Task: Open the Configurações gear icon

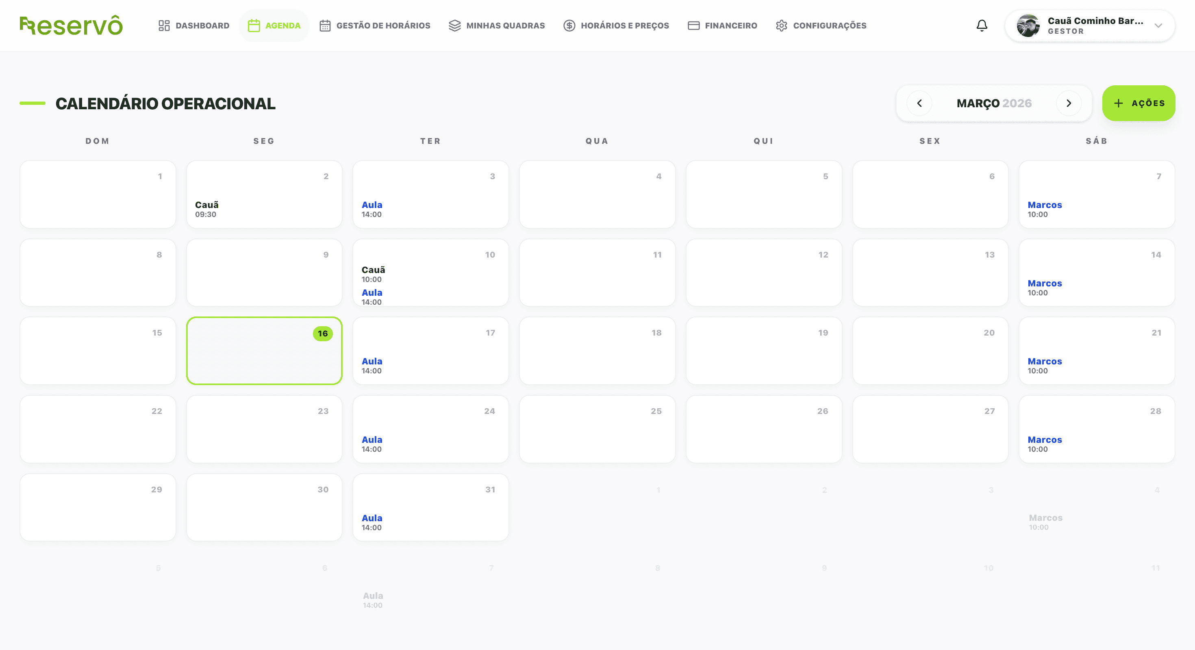Action: coord(782,26)
